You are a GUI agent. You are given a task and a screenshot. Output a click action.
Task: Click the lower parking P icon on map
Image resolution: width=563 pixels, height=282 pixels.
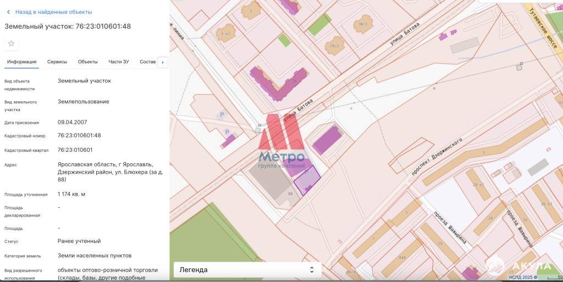point(227,132)
